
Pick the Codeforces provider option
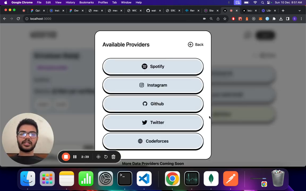pos(153,141)
